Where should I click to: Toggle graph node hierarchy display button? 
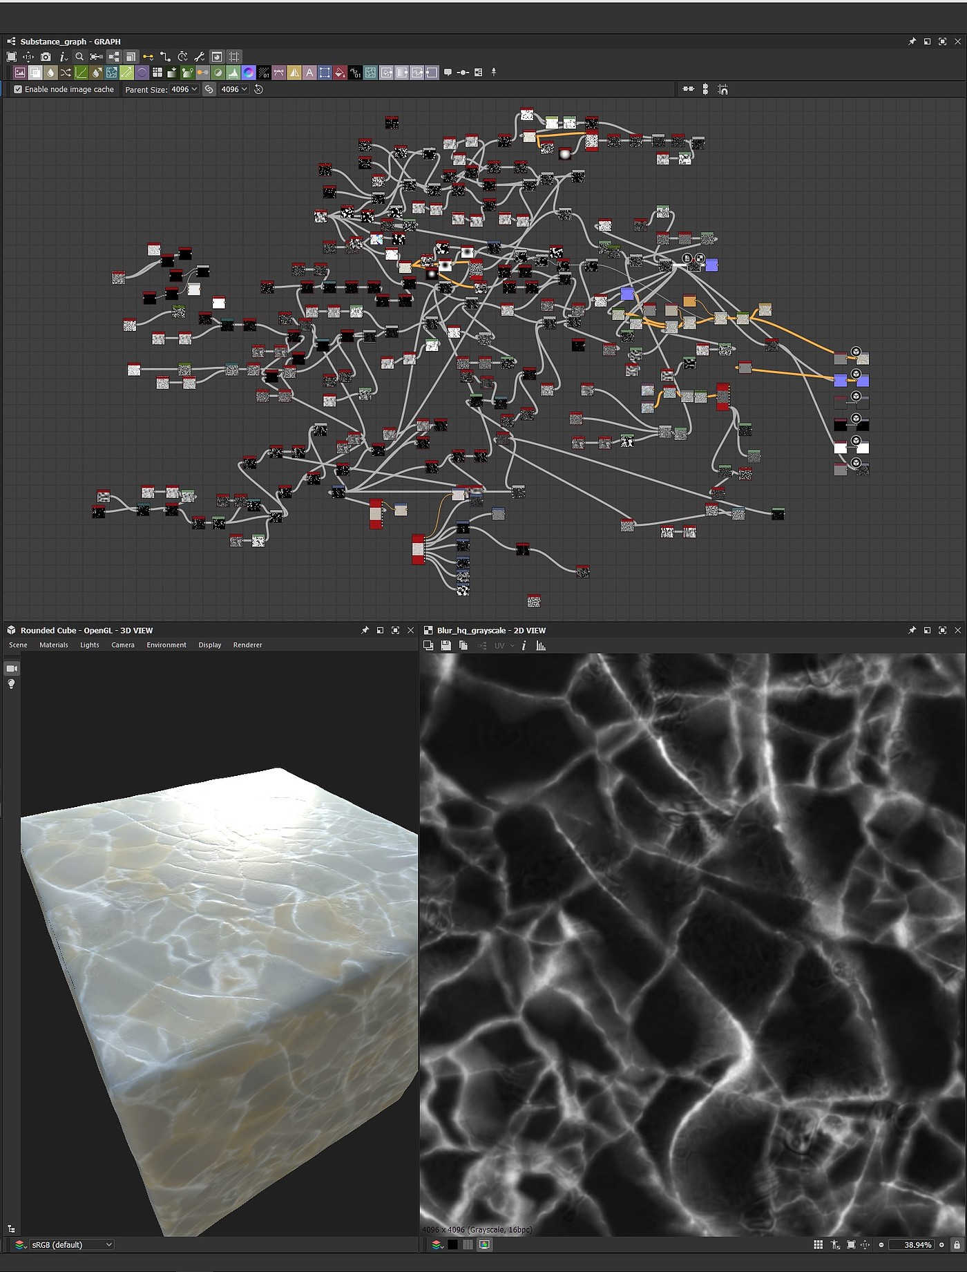click(x=113, y=57)
